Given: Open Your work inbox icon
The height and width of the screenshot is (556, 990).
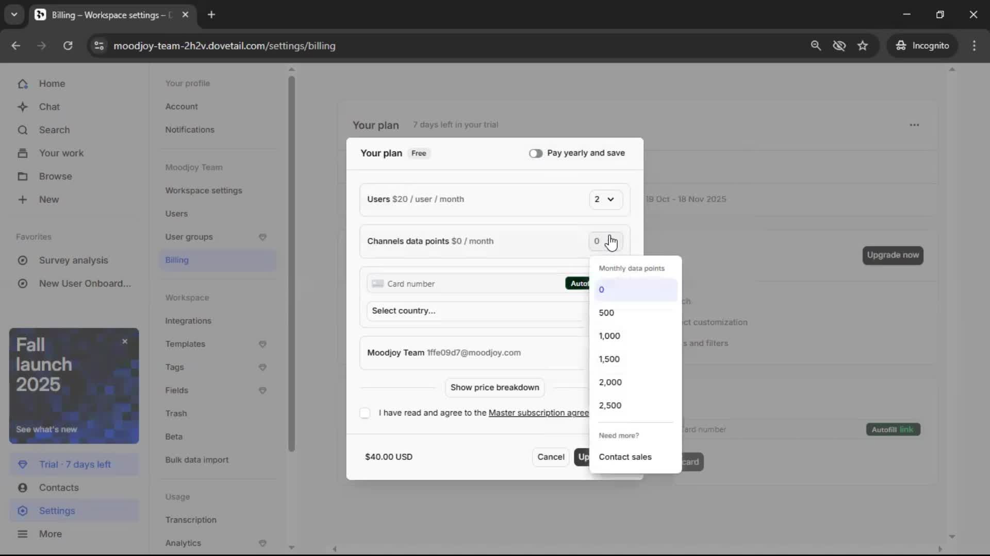Looking at the screenshot, I should click(x=23, y=153).
